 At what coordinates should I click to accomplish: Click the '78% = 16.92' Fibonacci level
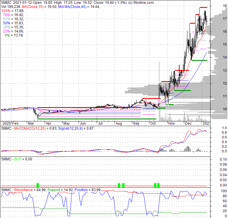(13, 15)
